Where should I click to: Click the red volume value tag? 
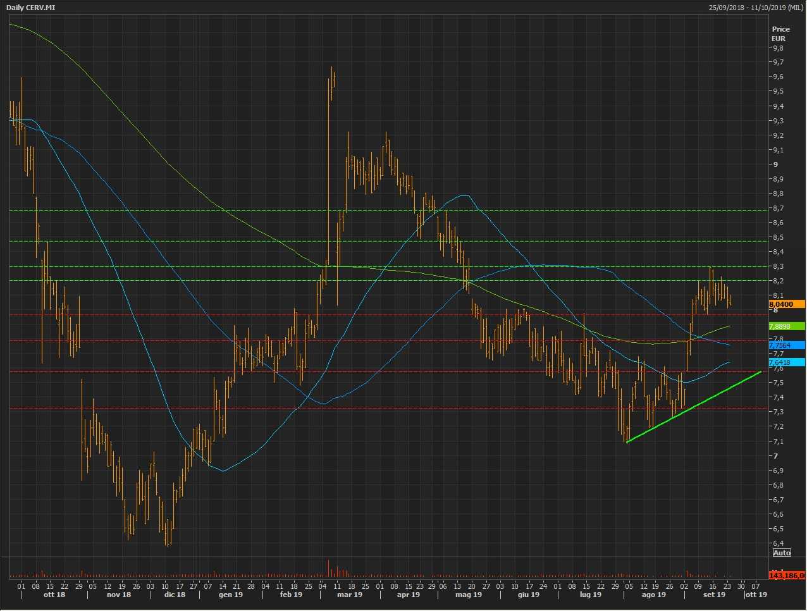coord(787,576)
